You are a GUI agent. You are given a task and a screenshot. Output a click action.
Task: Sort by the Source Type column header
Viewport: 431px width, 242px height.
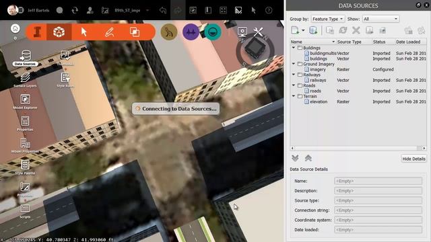click(x=354, y=42)
